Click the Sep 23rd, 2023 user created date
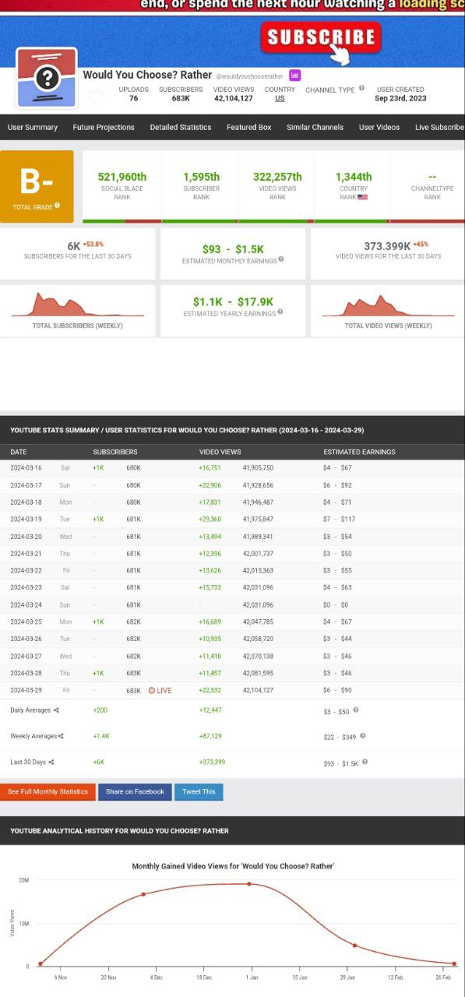Screen dimensions: 465x997 point(400,98)
